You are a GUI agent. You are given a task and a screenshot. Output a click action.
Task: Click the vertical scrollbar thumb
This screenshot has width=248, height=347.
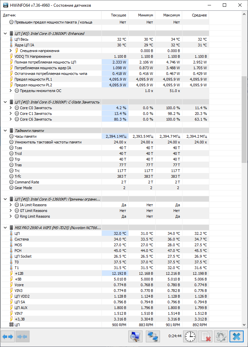pyautogui.click(x=244, y=120)
